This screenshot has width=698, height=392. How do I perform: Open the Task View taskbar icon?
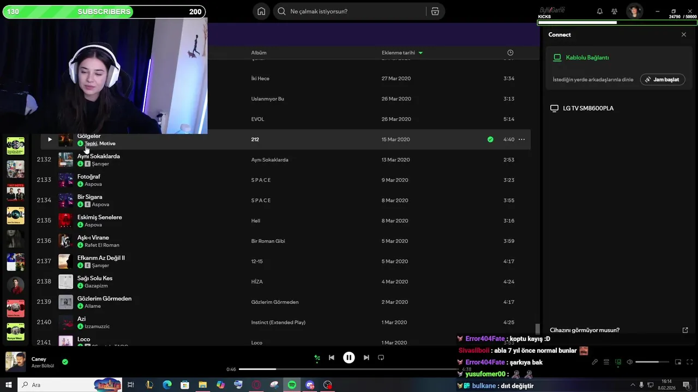coord(131,385)
